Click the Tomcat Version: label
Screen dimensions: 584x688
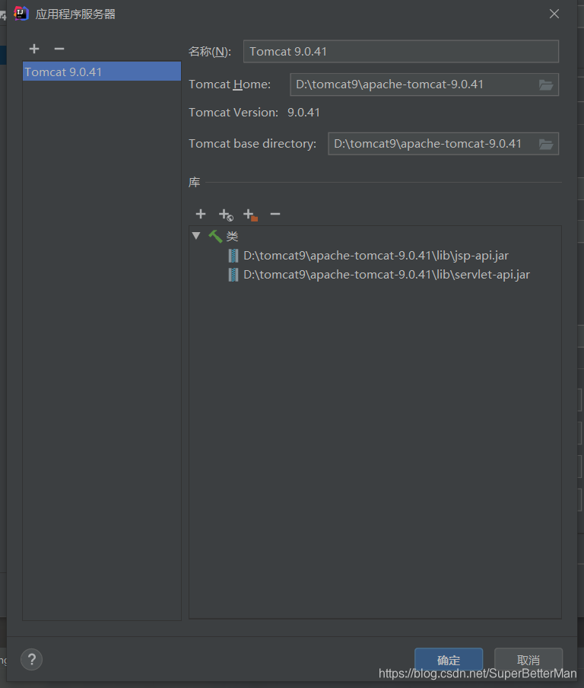click(x=233, y=113)
